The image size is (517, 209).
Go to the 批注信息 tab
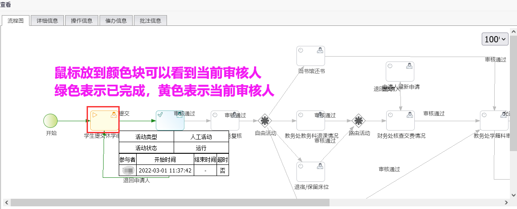point(150,20)
